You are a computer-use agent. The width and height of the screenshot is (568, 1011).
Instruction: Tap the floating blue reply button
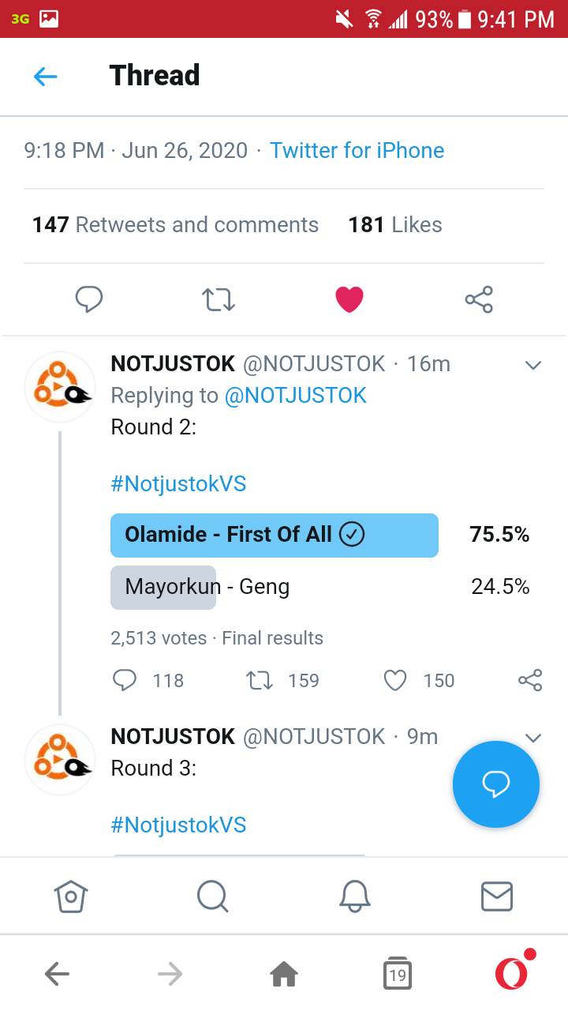pos(496,784)
